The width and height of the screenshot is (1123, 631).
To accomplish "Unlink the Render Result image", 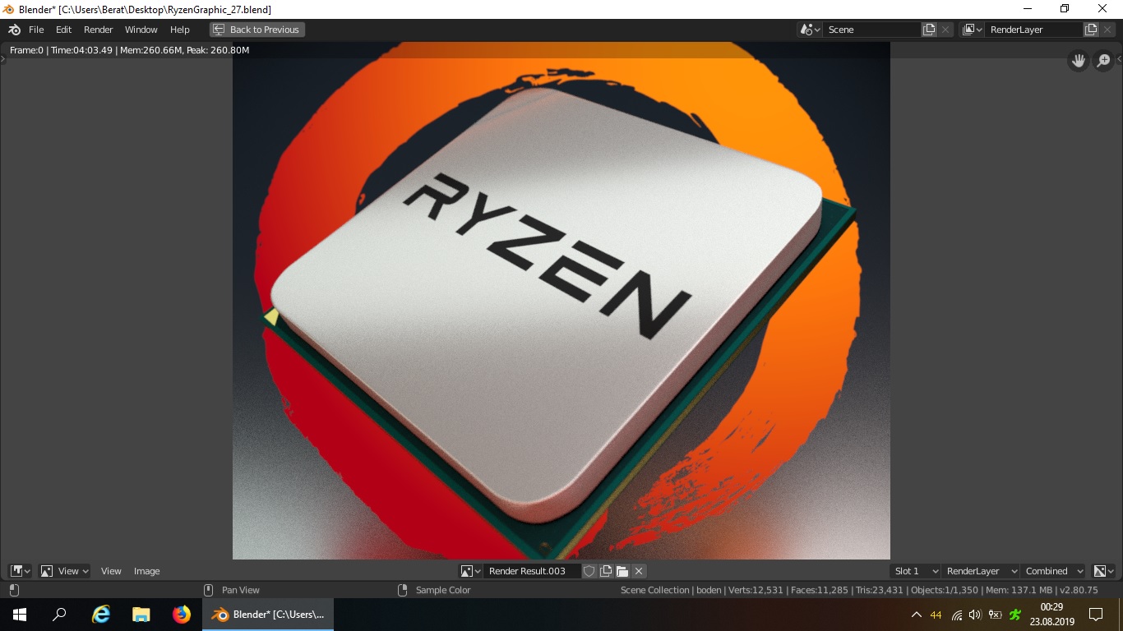I will pyautogui.click(x=639, y=571).
